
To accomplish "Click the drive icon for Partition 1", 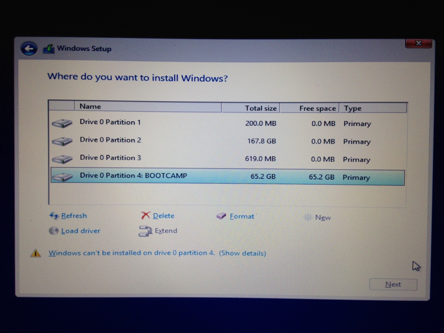I will click(x=62, y=123).
